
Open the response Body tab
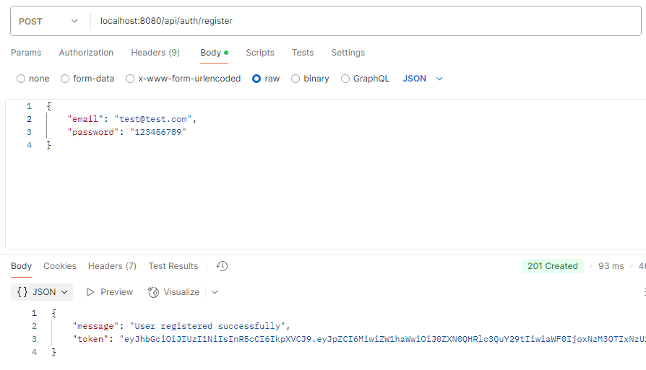[21, 266]
